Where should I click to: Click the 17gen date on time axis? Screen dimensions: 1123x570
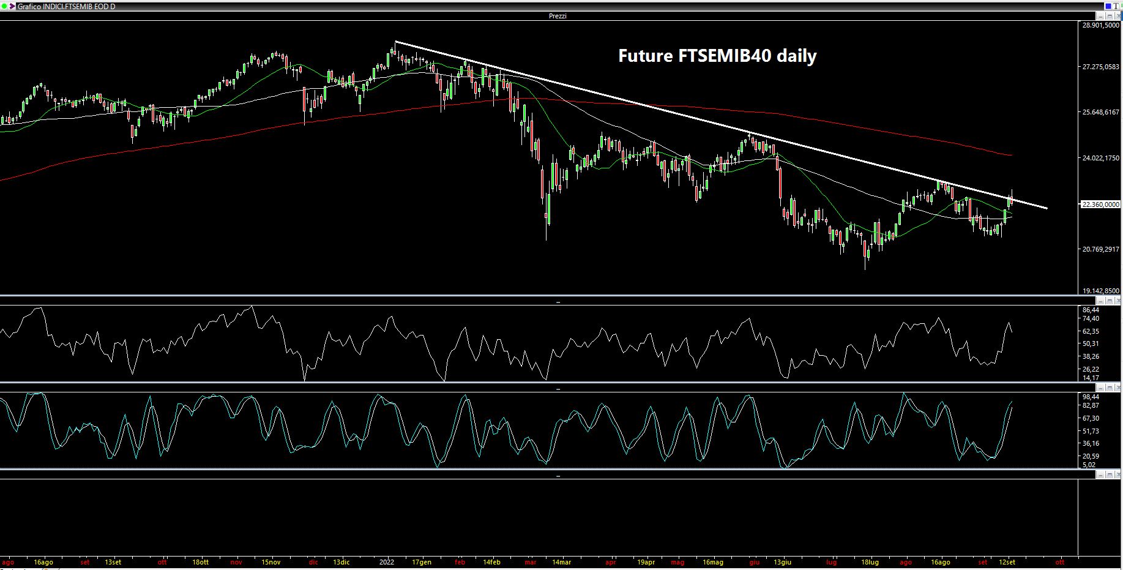(x=421, y=562)
